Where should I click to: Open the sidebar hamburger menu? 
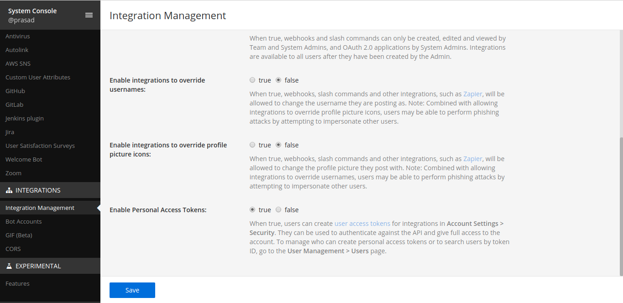tap(89, 15)
